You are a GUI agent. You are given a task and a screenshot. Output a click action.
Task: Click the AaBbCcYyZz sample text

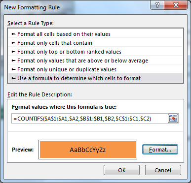pyautogui.click(x=88, y=150)
